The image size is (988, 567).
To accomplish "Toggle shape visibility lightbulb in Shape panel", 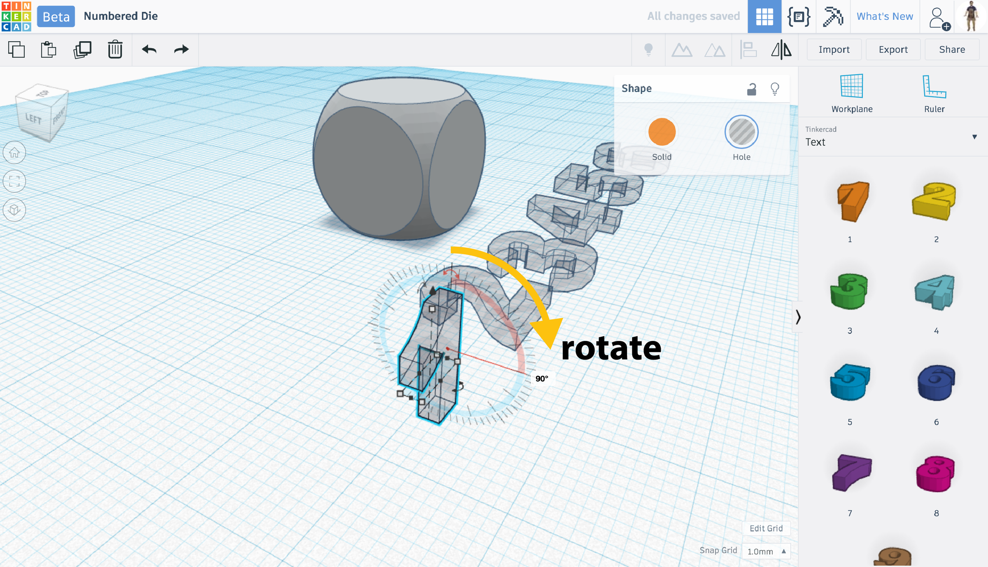I will click(x=775, y=89).
